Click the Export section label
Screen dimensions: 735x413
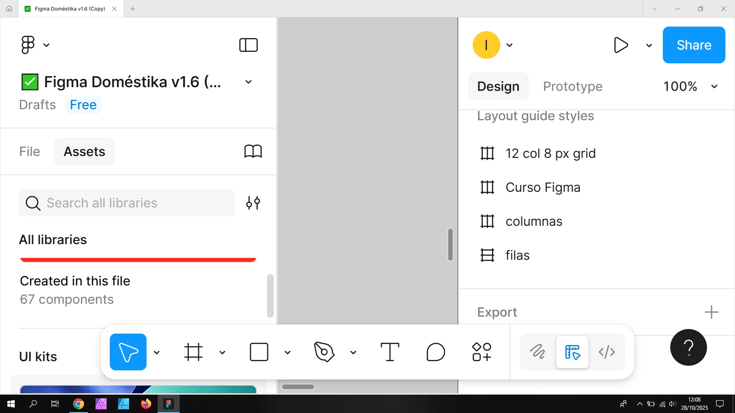(x=497, y=312)
